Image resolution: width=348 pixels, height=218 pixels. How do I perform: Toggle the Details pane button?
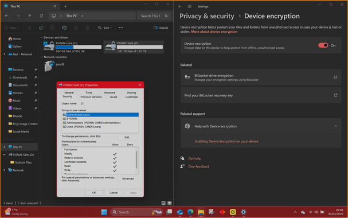tap(161, 28)
